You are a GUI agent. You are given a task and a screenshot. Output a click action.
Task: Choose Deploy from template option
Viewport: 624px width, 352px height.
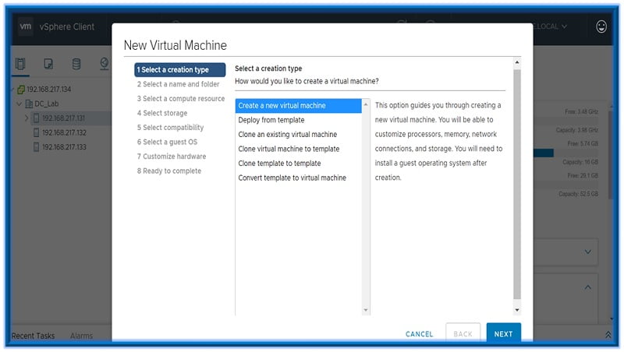[271, 120]
